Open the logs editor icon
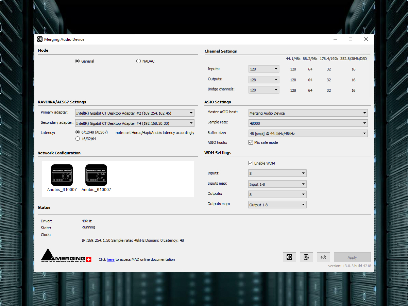 click(x=306, y=257)
